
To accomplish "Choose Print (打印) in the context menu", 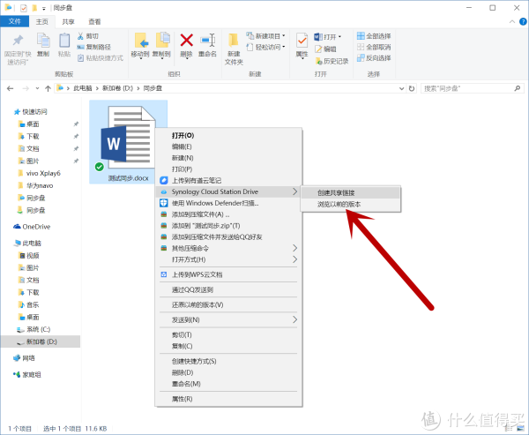I will (x=228, y=169).
